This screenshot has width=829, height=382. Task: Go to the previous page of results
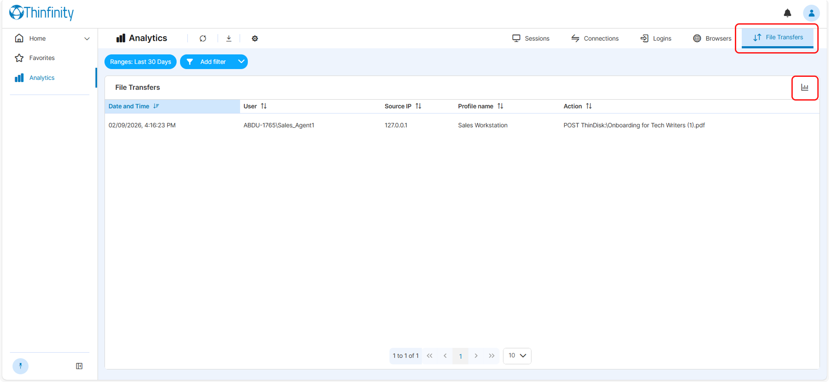pos(445,356)
